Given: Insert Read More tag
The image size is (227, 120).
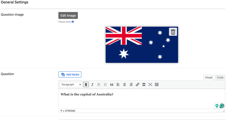Looking at the screenshot, I should tap(144, 84).
